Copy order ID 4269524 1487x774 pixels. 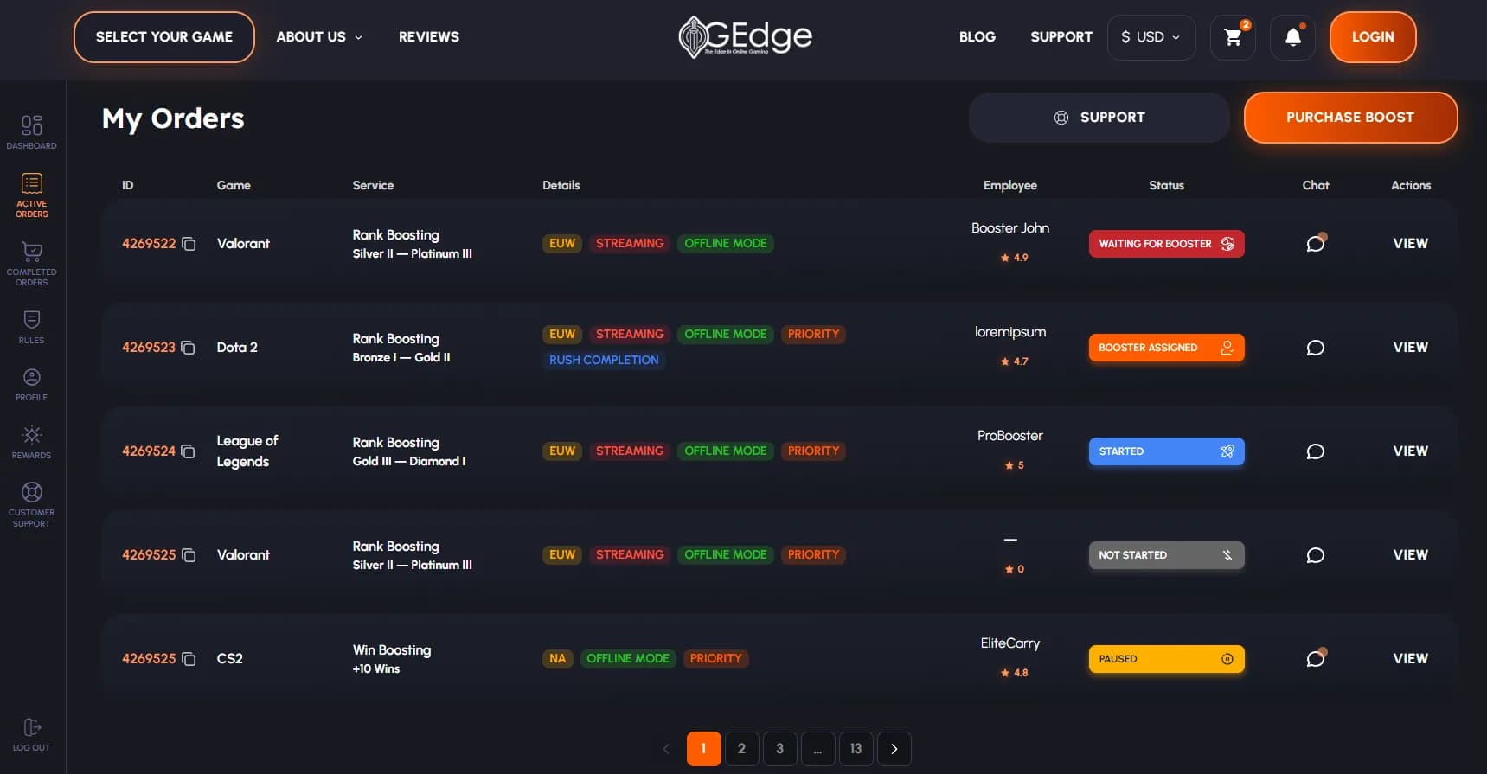click(x=188, y=451)
